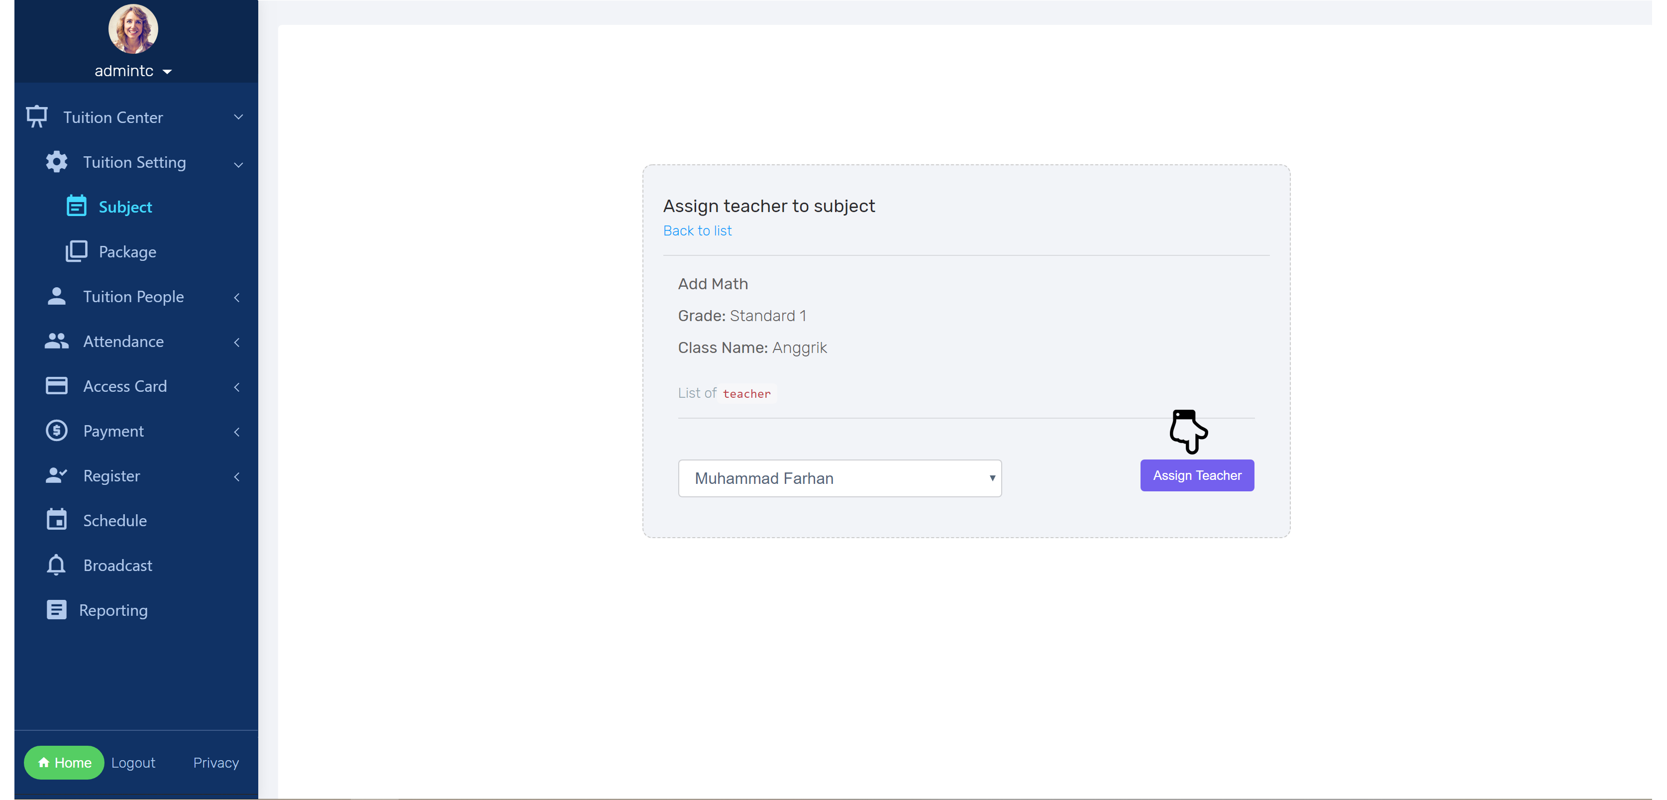Click the house icon in Home button
The width and height of the screenshot is (1667, 800).
tap(43, 763)
